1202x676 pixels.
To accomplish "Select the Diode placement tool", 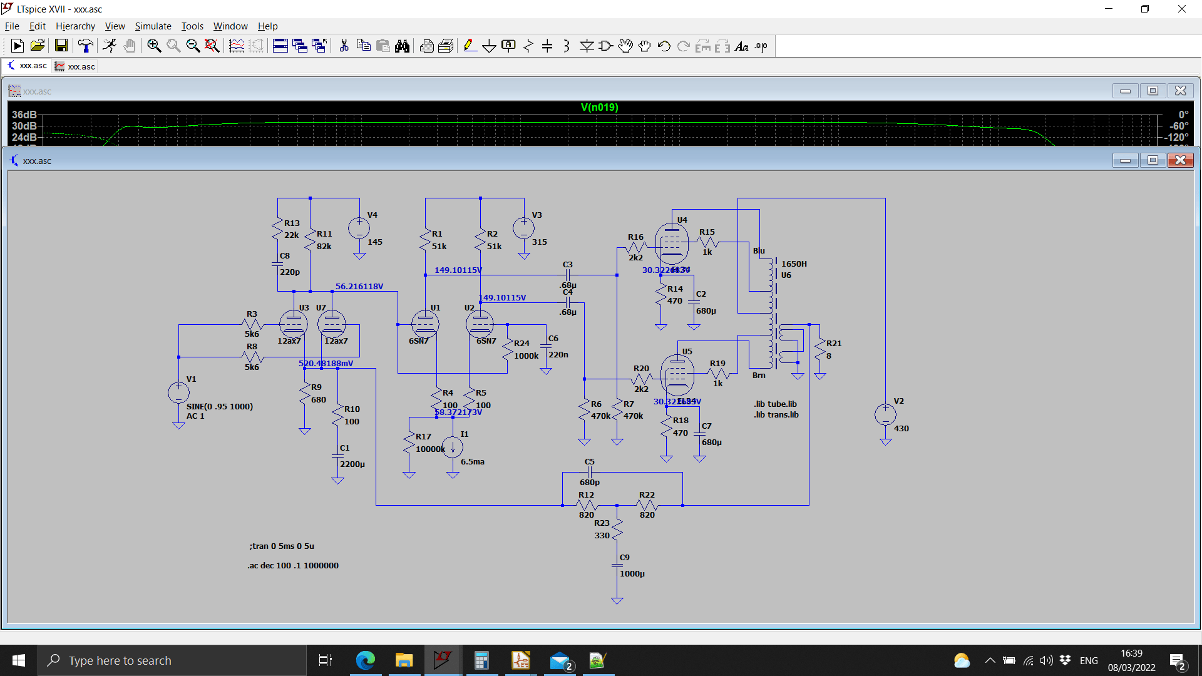I will click(x=587, y=46).
